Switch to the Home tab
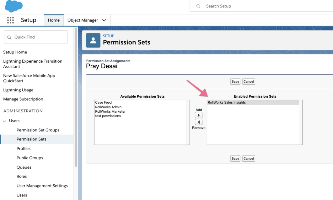The width and height of the screenshot is (333, 200). 54,20
